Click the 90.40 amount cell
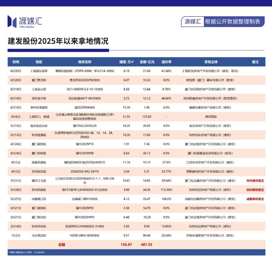The image size is (272, 260). [147, 236]
